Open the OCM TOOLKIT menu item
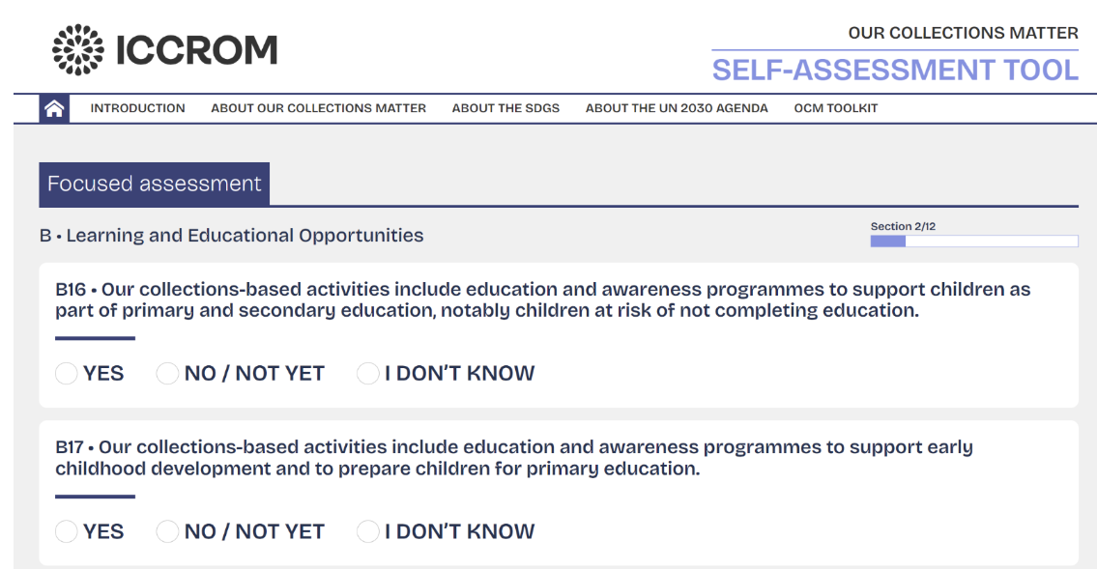The width and height of the screenshot is (1097, 569). click(835, 108)
